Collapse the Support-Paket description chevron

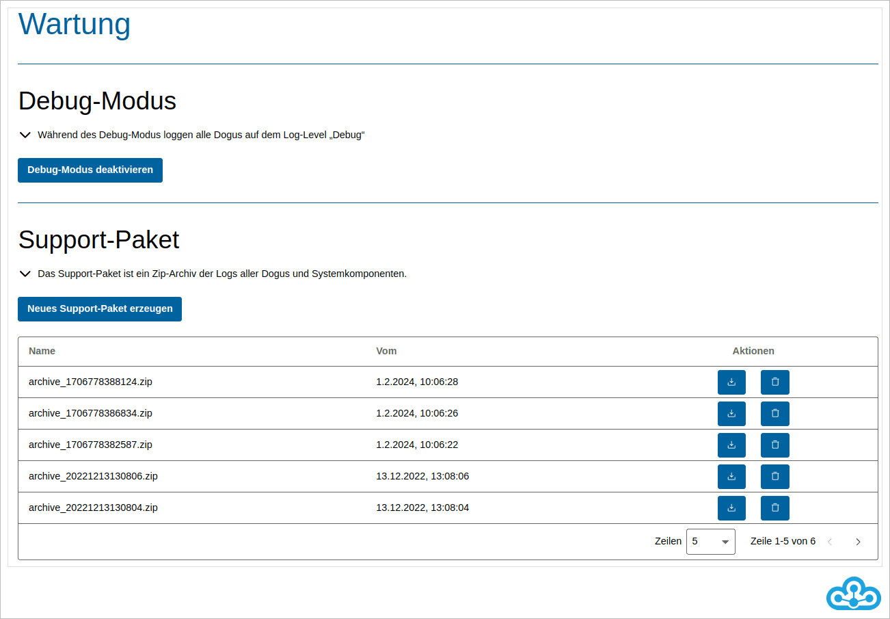coord(25,274)
